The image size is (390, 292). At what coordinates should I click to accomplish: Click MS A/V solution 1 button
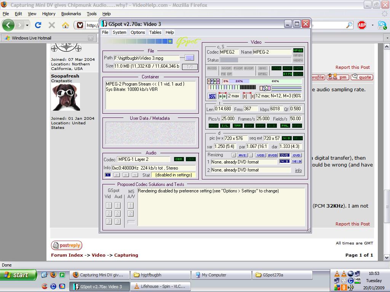(x=131, y=205)
